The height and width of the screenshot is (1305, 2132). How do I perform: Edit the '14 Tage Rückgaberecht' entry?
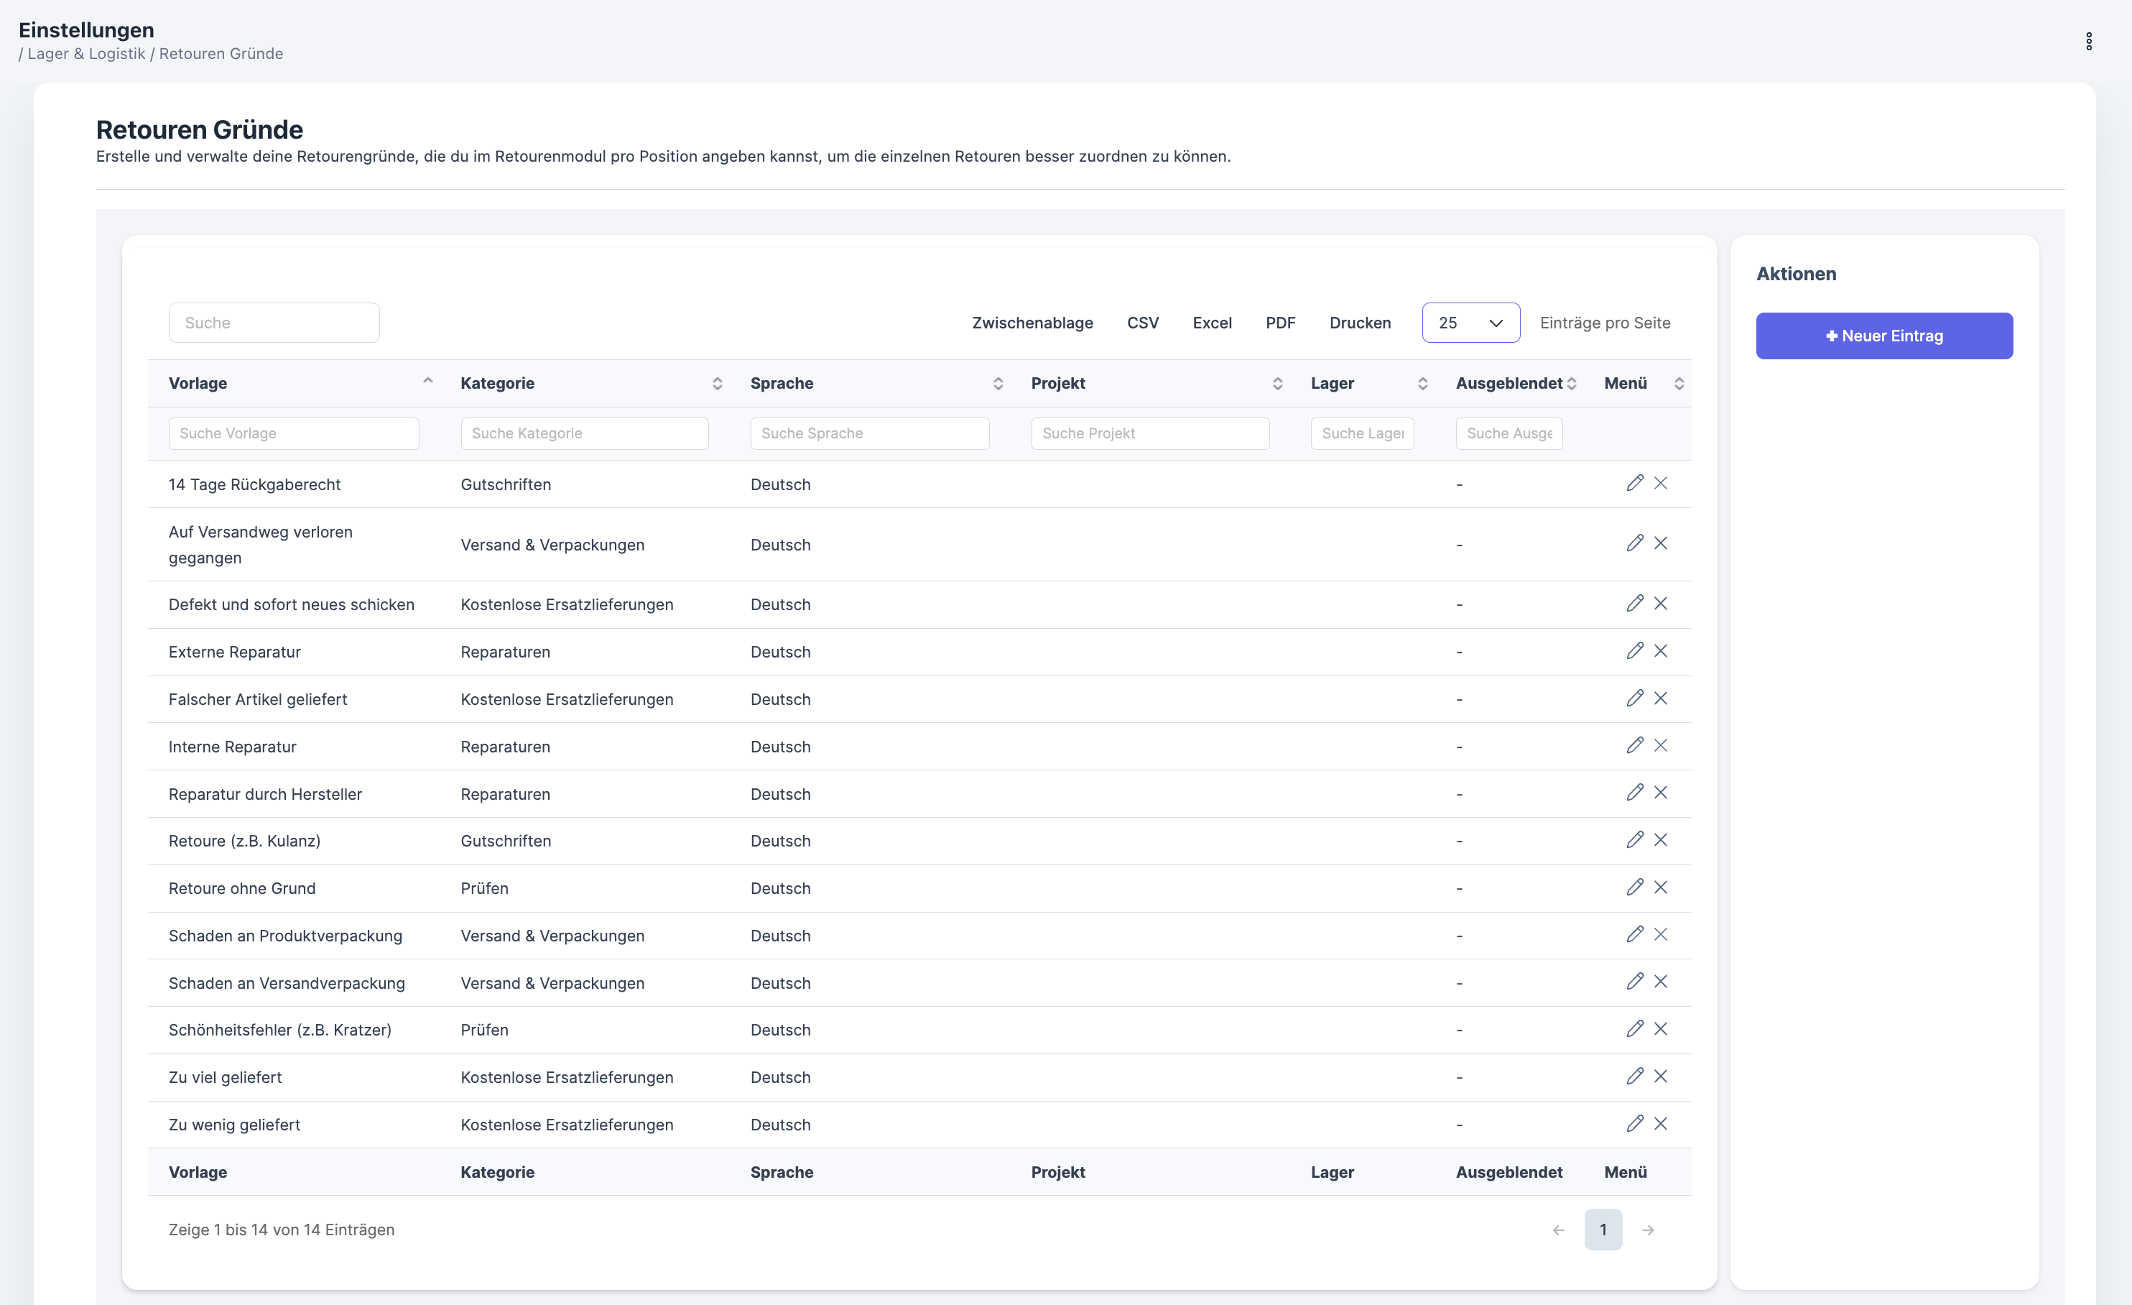1634,483
